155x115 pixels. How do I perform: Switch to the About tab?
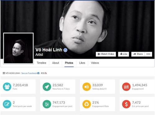(56, 63)
